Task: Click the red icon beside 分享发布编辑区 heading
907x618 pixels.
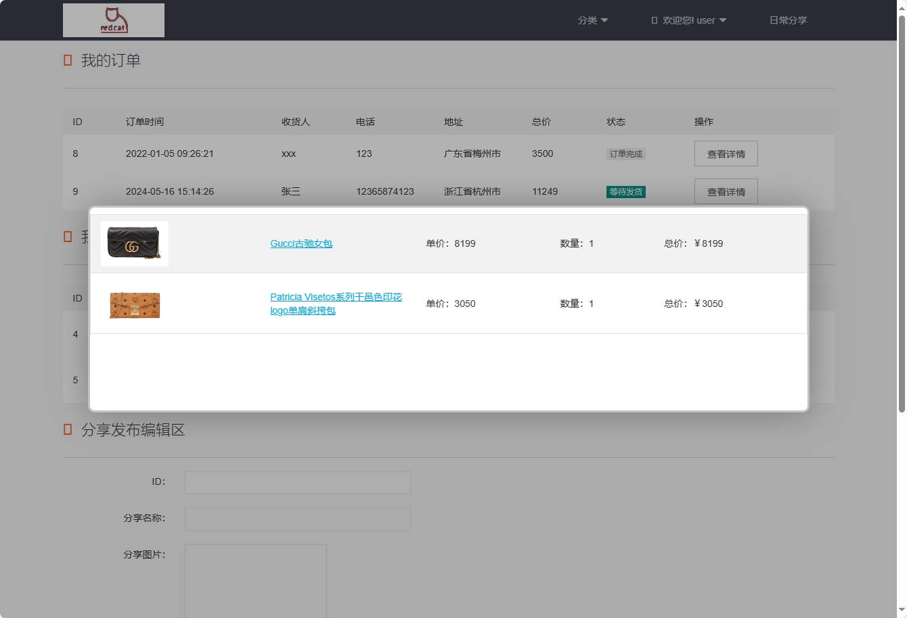Action: (x=67, y=429)
